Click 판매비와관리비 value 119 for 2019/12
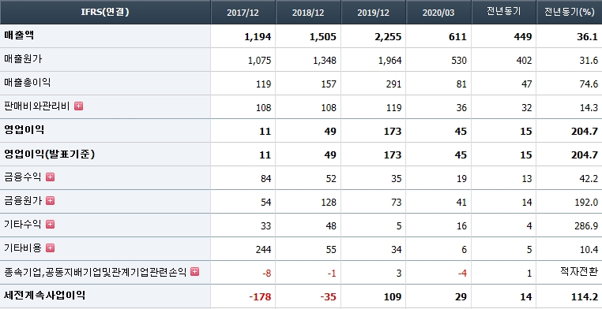Image resolution: width=602 pixels, height=309 pixels. (x=394, y=108)
